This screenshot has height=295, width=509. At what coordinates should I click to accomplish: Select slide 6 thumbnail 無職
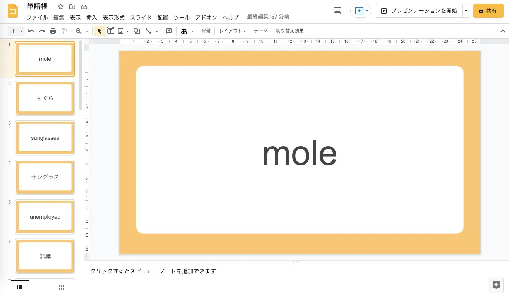(x=45, y=256)
